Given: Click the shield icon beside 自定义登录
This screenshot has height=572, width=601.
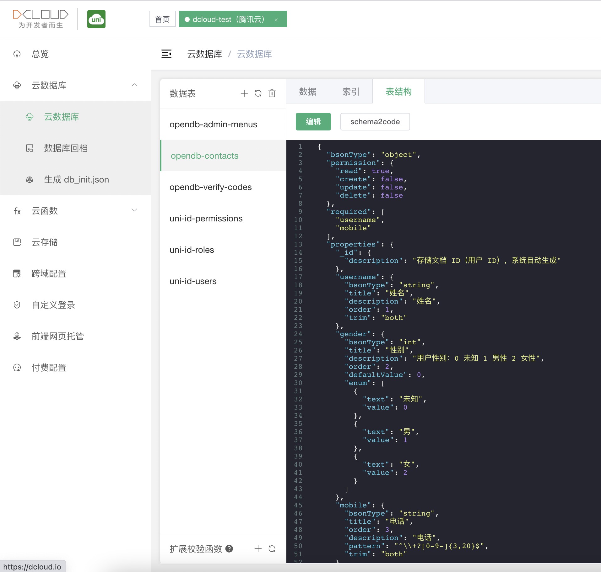Looking at the screenshot, I should coord(17,305).
